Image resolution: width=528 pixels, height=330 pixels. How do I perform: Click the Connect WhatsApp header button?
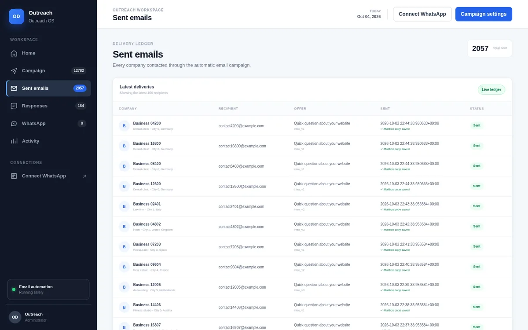coord(422,14)
